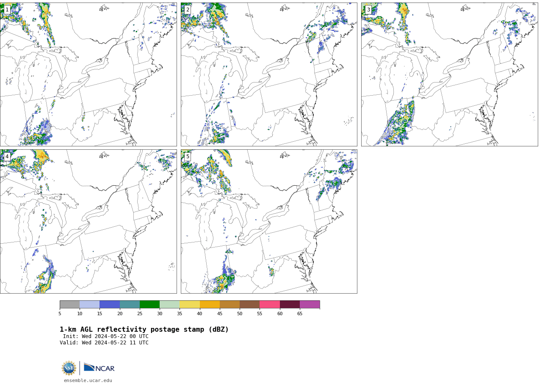Click the gray 5-10 dBZ color swatch

[x=69, y=305]
